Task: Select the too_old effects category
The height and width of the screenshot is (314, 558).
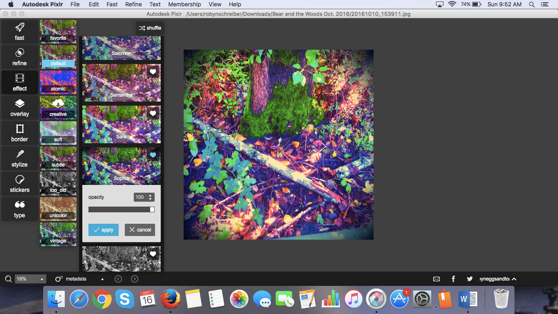Action: [x=58, y=183]
